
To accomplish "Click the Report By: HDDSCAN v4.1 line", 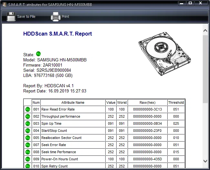I will pyautogui.click(x=48, y=86).
